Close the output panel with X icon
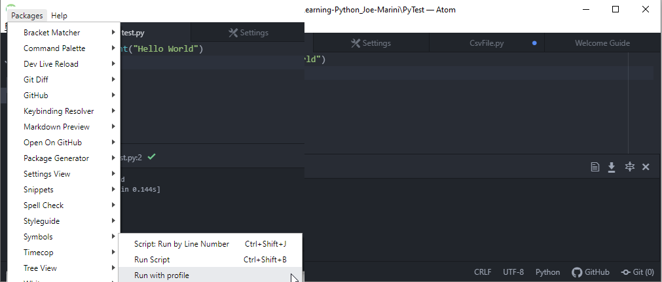 (646, 167)
